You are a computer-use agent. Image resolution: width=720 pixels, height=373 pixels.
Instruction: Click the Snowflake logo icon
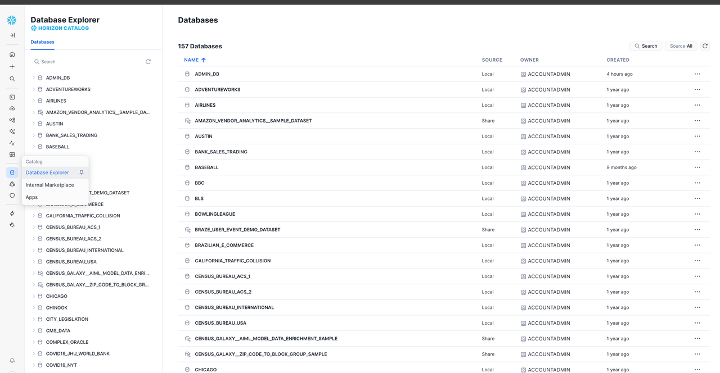[x=12, y=20]
